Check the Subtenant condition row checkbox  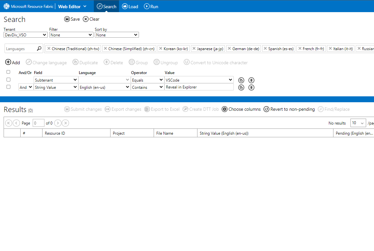8,80
